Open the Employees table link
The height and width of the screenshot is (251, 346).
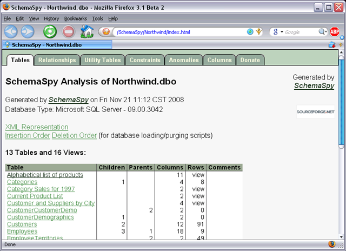point(22,232)
